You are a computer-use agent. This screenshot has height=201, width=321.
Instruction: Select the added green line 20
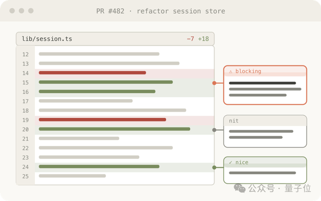click(124, 129)
